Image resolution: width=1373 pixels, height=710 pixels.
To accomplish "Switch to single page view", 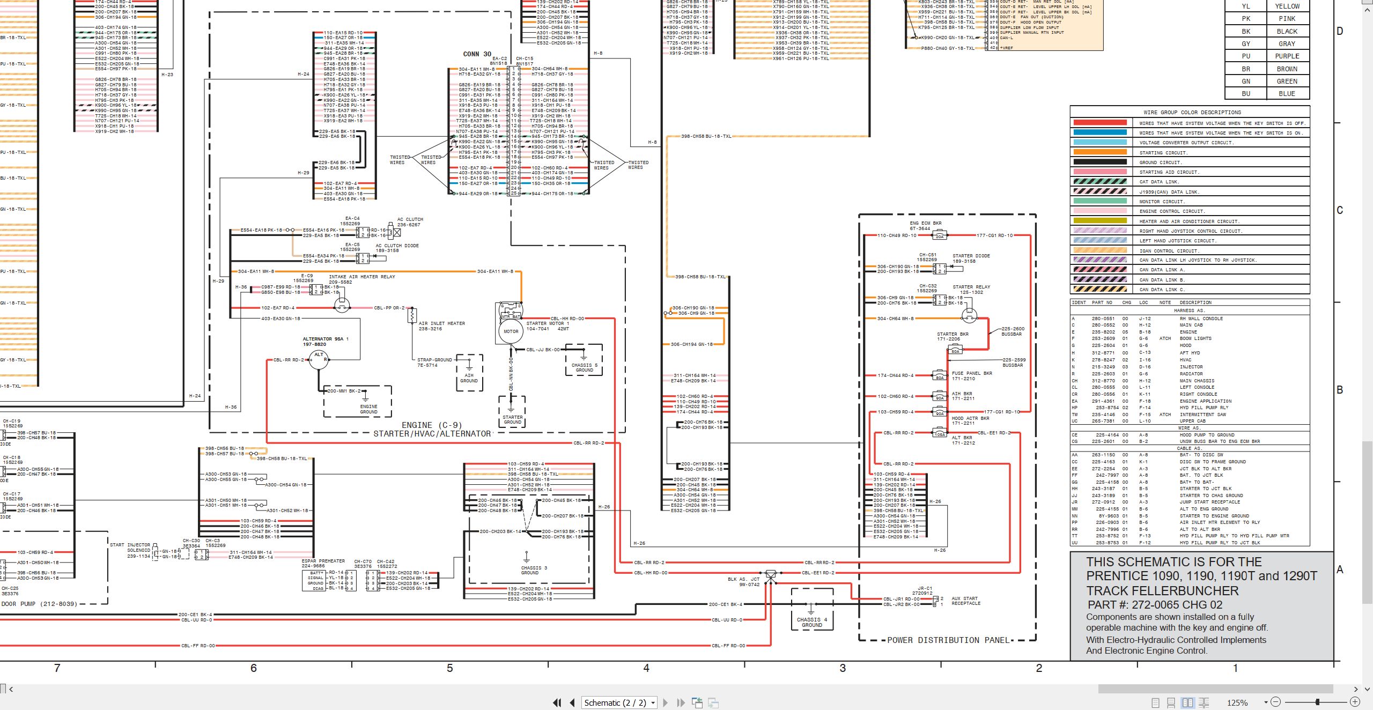I will 1156,702.
